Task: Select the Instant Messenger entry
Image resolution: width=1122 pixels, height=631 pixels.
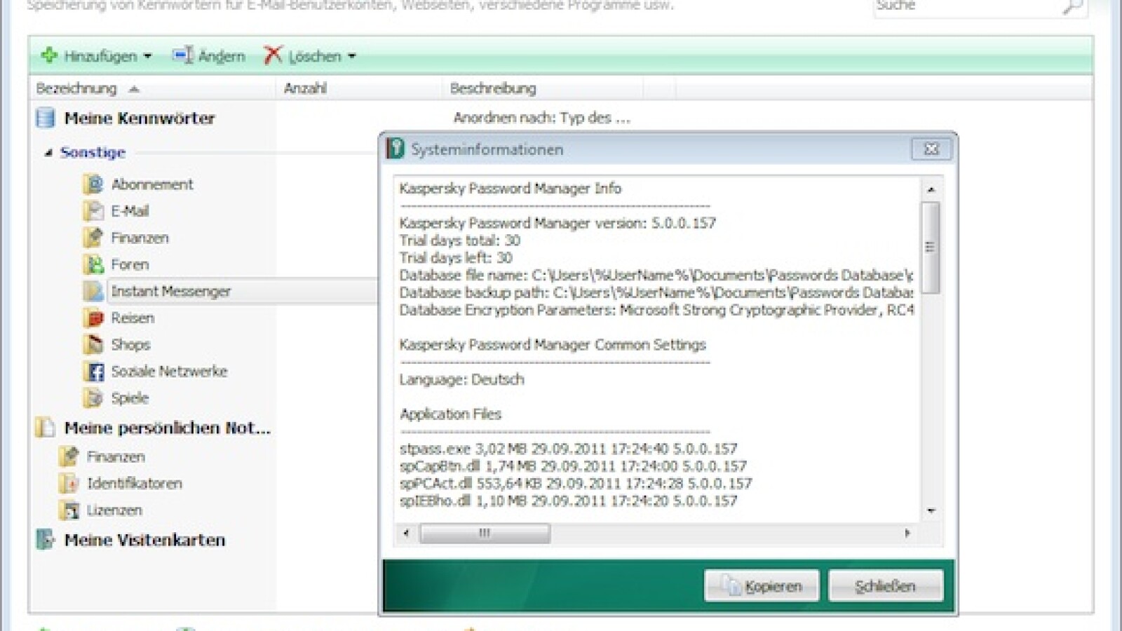Action: pos(170,291)
